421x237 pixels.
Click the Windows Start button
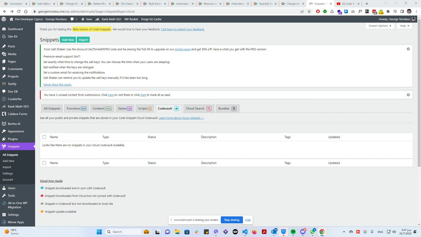[99, 232]
